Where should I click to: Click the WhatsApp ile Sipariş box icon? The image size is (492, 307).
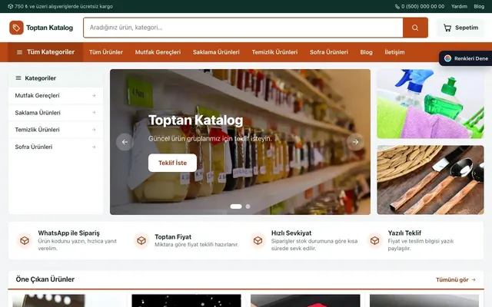tap(25, 240)
